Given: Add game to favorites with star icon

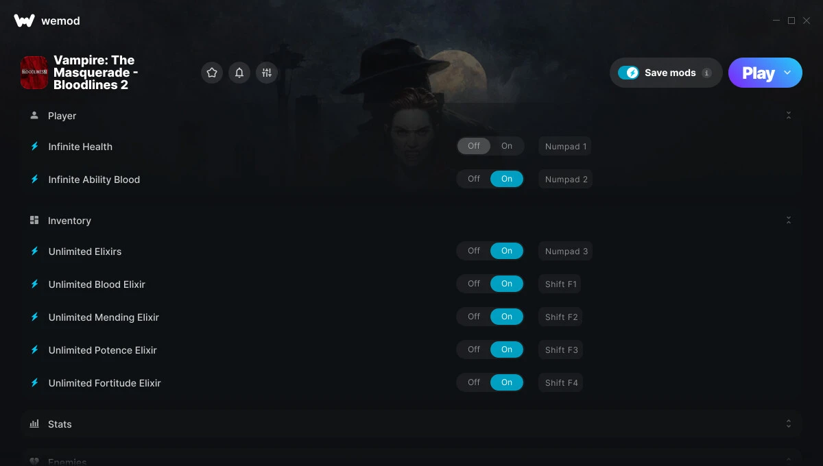Looking at the screenshot, I should [x=212, y=73].
